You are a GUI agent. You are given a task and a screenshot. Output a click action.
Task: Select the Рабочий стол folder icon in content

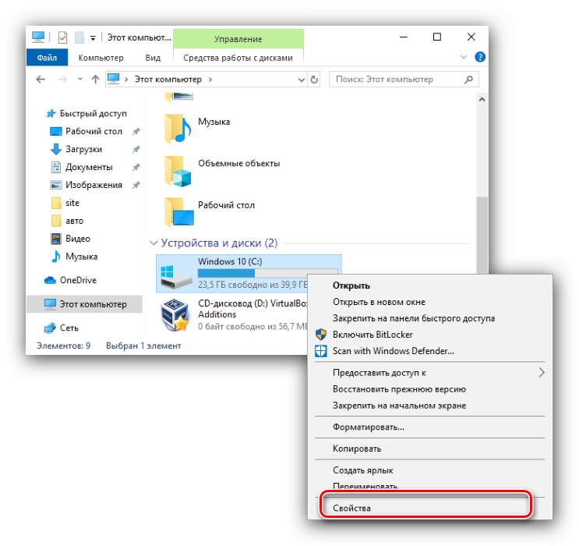pos(178,212)
